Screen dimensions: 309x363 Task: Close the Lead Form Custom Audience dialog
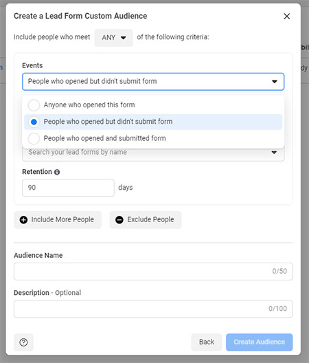tap(286, 16)
